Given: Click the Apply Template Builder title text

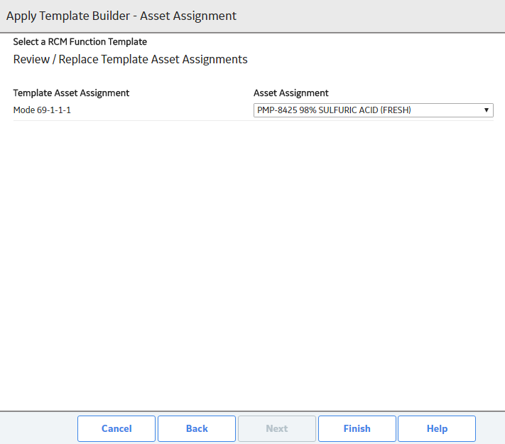Looking at the screenshot, I should (121, 16).
